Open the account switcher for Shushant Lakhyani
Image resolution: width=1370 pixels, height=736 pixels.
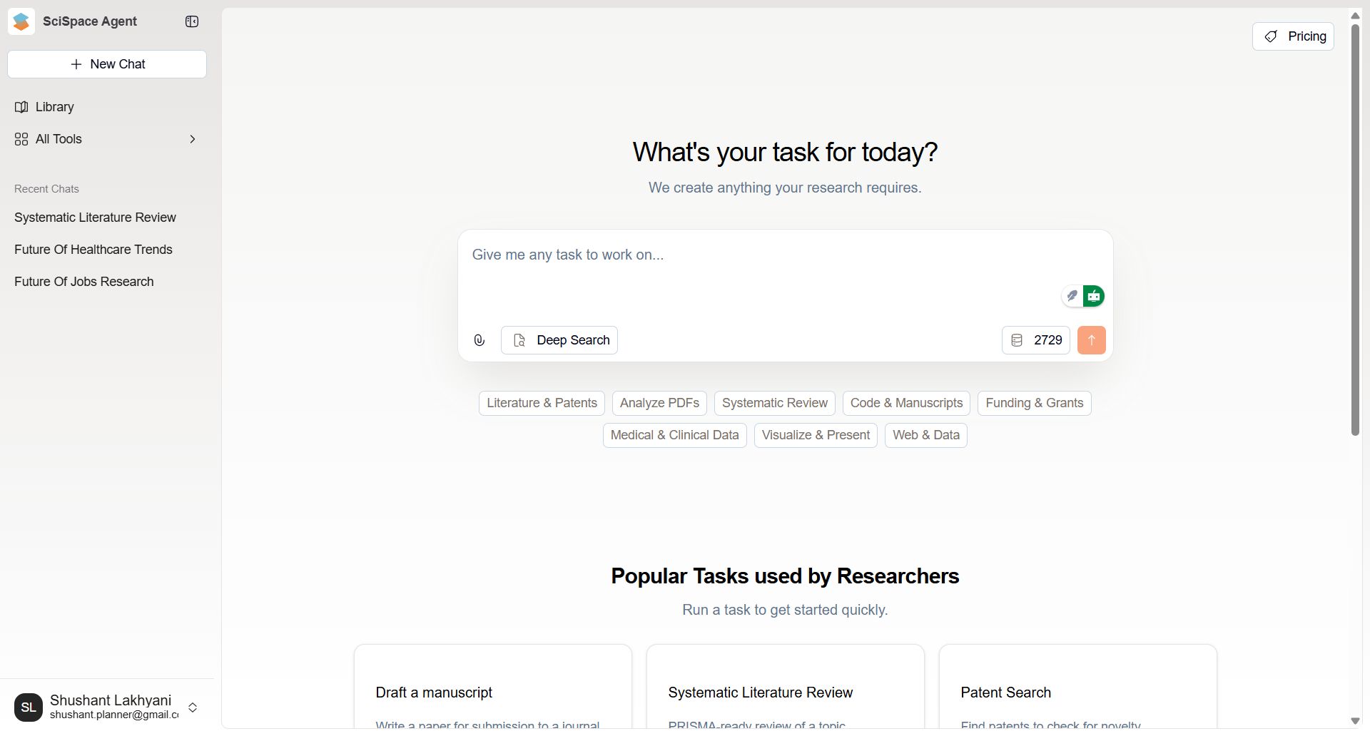click(x=193, y=707)
